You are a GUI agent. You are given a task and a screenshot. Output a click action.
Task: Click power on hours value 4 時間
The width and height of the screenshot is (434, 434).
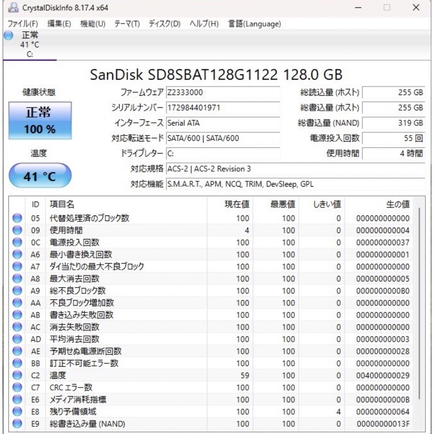pos(393,154)
